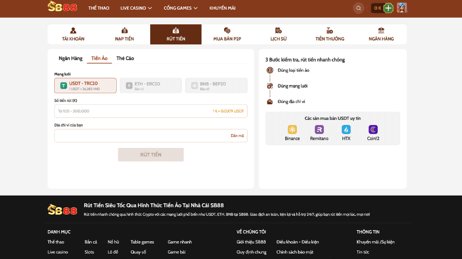462x259 pixels.
Task: Expand the Cổng Games dropdown menu
Action: pos(180,8)
